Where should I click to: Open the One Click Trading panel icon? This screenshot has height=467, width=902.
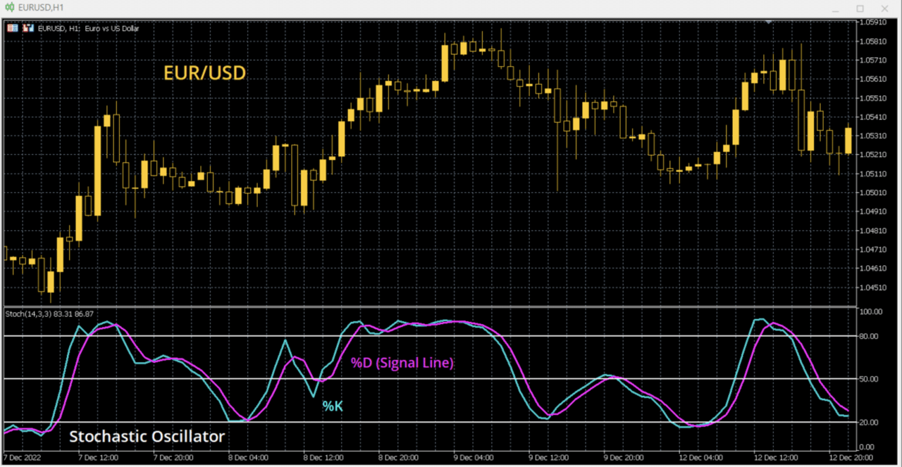point(12,28)
